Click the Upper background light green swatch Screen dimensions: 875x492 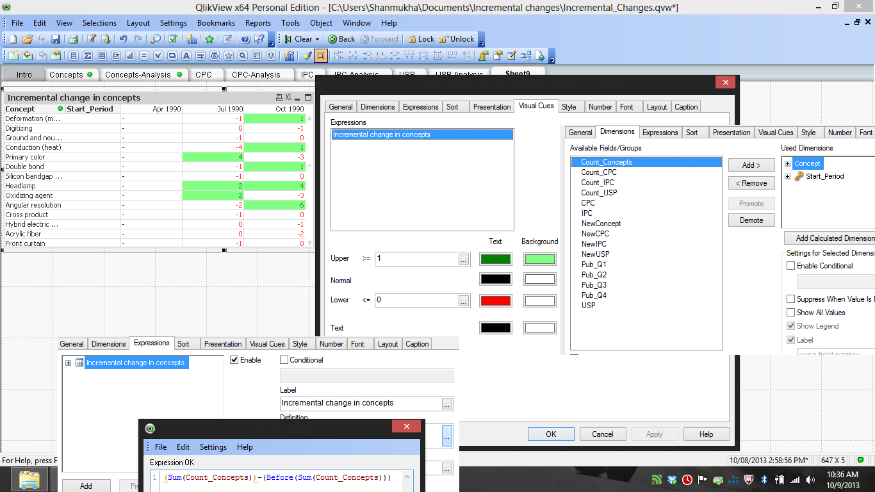(x=539, y=259)
